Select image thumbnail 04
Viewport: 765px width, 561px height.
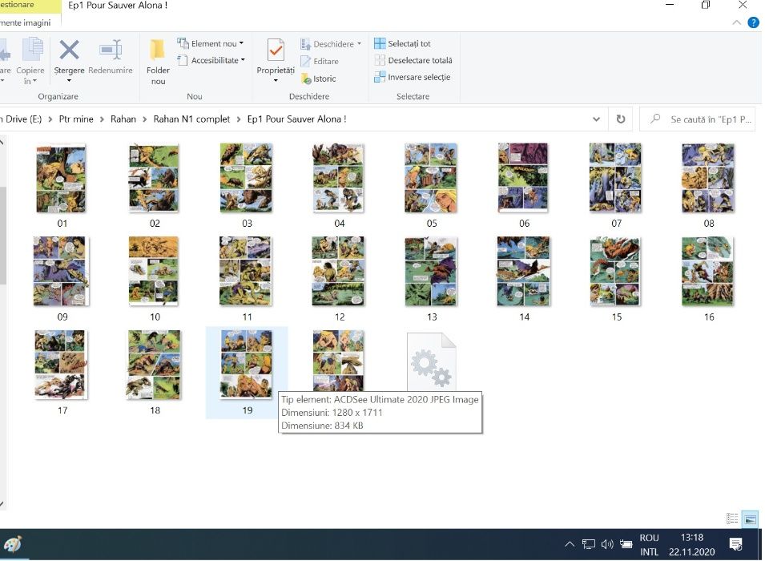[338, 178]
